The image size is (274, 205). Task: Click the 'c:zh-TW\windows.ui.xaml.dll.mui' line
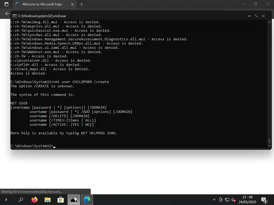point(65,48)
